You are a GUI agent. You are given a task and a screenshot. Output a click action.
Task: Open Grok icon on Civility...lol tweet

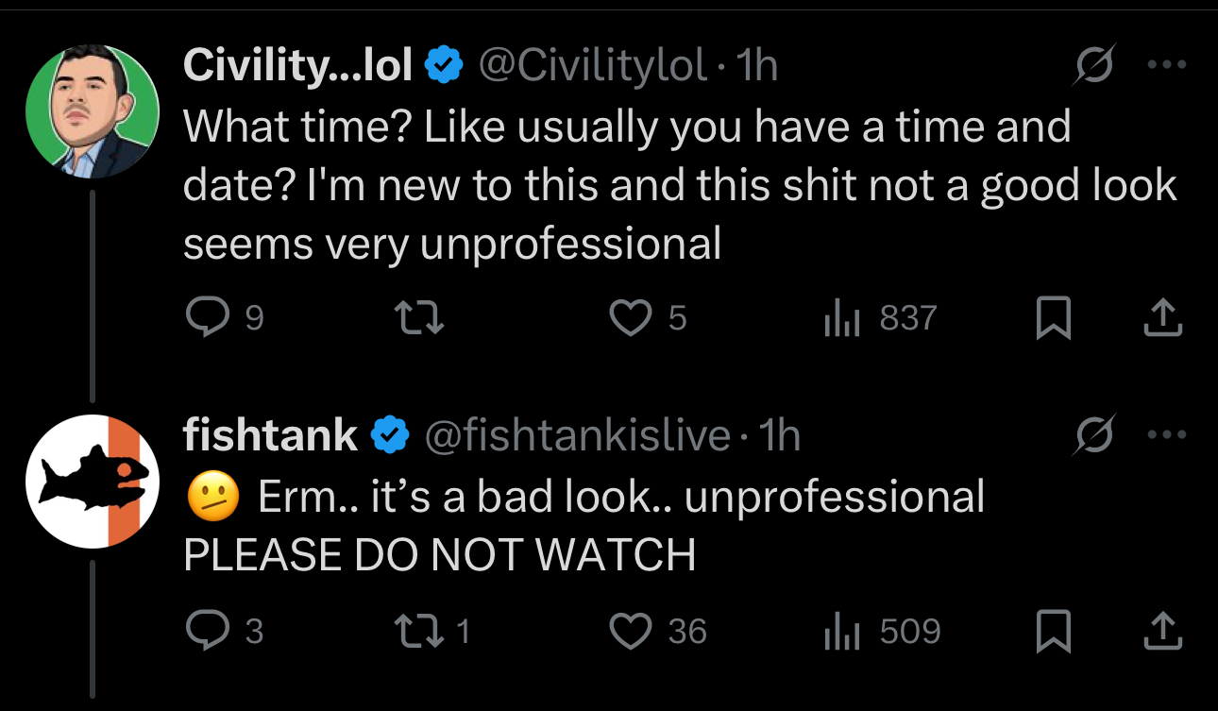[x=1095, y=65]
